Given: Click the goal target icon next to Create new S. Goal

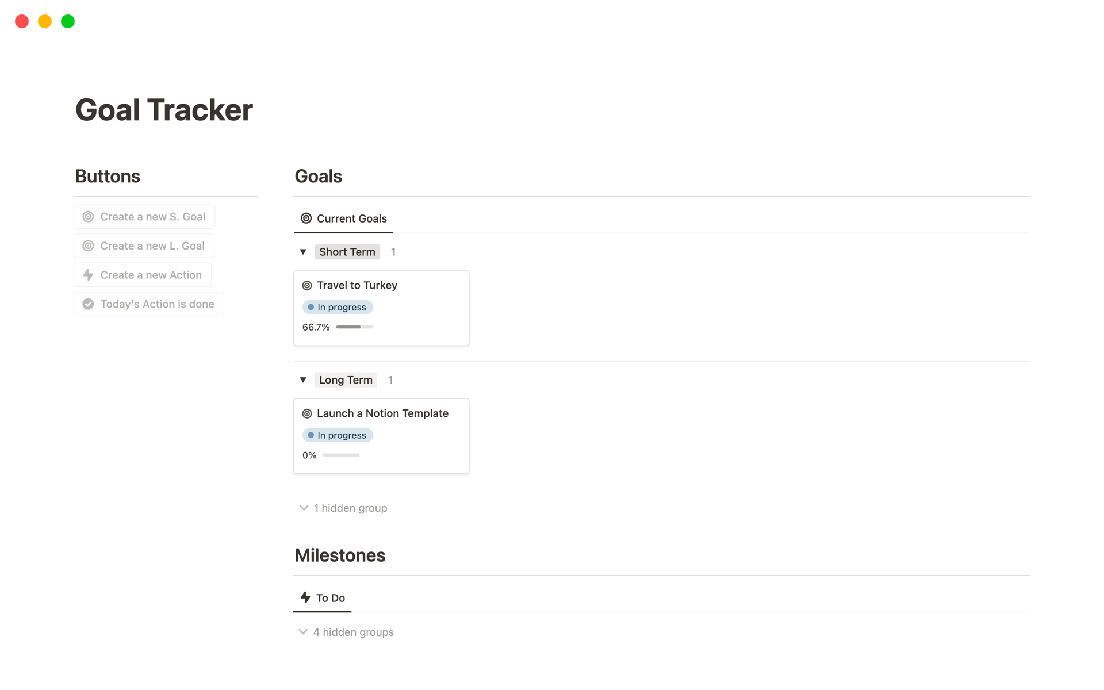Looking at the screenshot, I should tap(87, 216).
